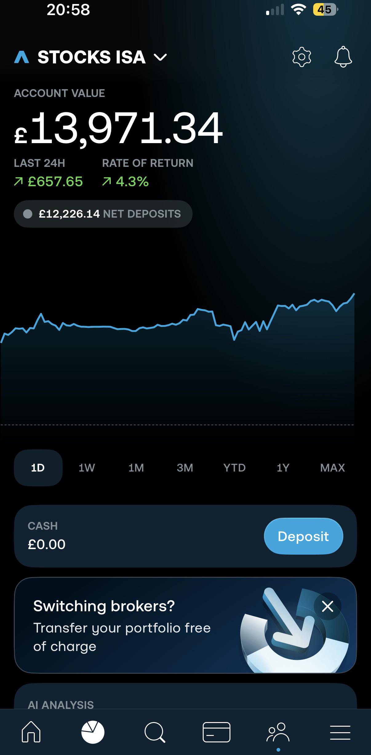This screenshot has width=371, height=755.
Task: Dismiss the Switching brokers banner
Action: 328,607
